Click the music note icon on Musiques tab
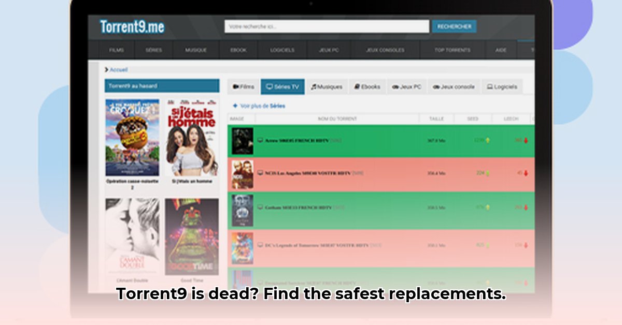The width and height of the screenshot is (622, 325). tap(314, 87)
